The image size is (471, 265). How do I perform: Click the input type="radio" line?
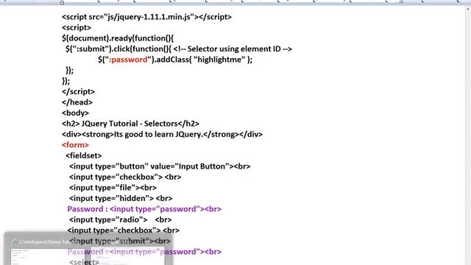[120, 219]
